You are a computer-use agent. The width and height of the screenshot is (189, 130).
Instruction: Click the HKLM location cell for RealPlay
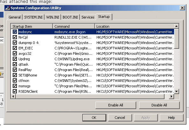coord(135,70)
